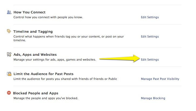This screenshot has height=111, width=196.
Task: Click the description about friends tagging your content
Action: click(69, 37)
